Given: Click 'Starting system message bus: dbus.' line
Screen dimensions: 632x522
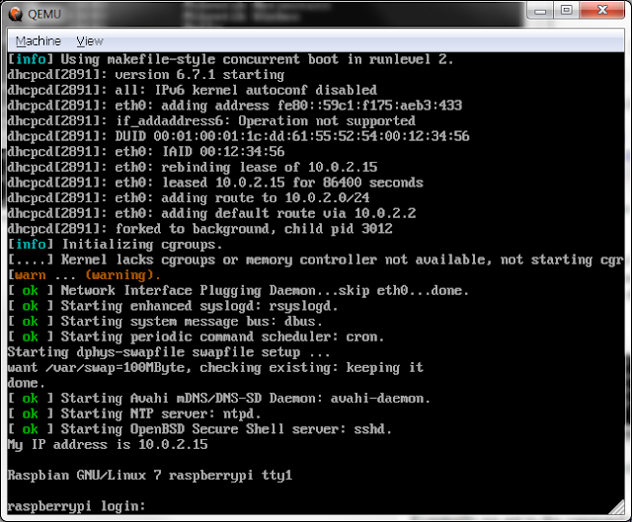Looking at the screenshot, I should tap(165, 322).
